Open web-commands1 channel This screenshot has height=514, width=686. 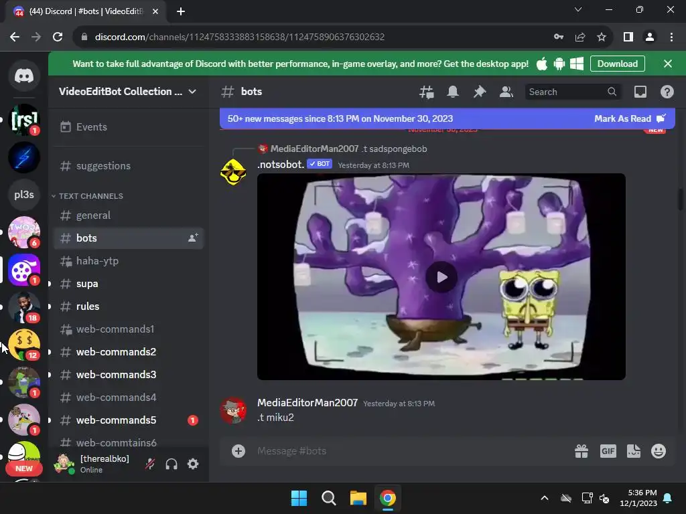coord(129,329)
